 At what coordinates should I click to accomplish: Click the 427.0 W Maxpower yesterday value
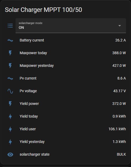click(x=119, y=66)
